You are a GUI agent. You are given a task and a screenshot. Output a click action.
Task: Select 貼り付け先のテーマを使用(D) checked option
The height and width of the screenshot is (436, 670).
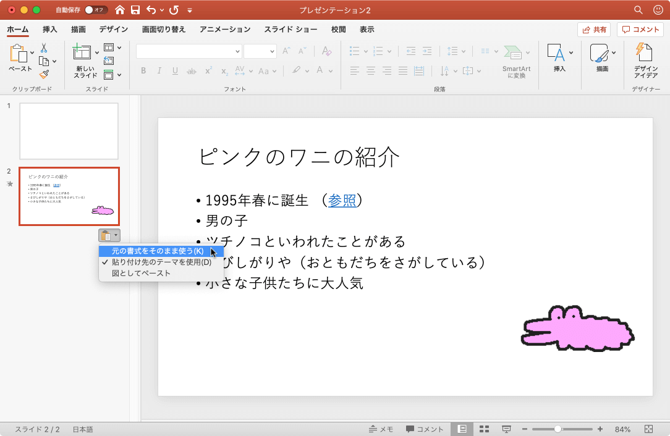(x=161, y=262)
